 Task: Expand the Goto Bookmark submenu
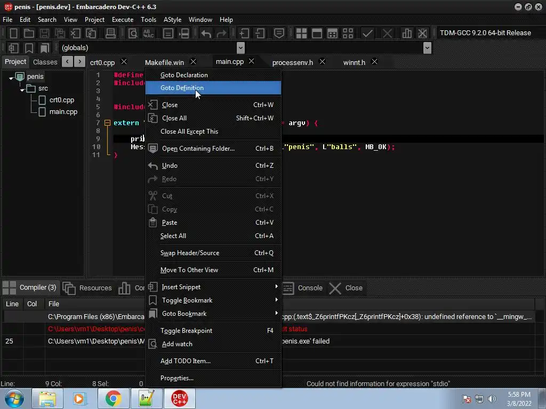(213, 314)
